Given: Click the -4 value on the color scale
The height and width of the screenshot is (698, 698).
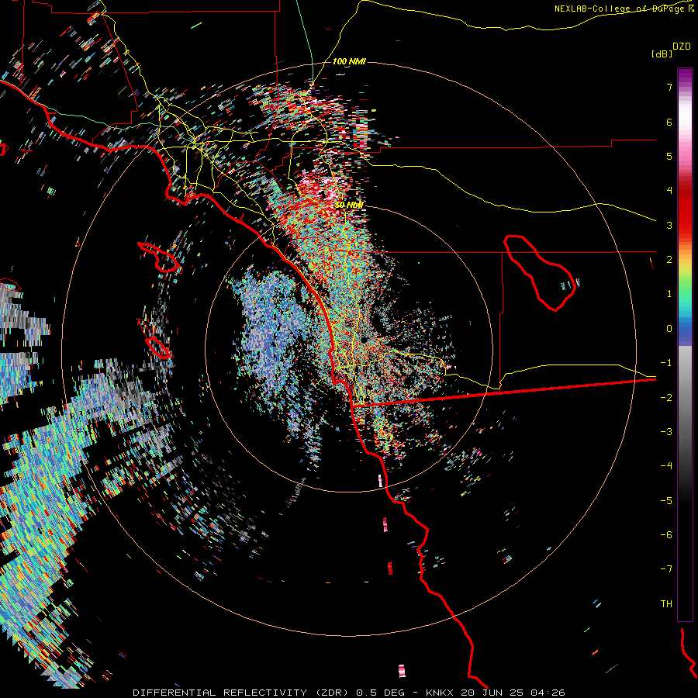Looking at the screenshot, I should [x=666, y=465].
